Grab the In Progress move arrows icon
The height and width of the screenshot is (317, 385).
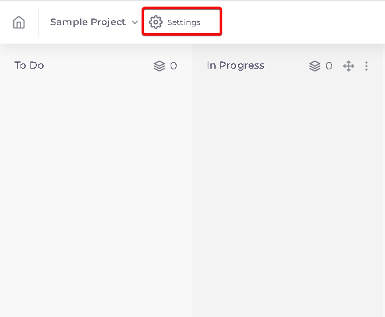pyautogui.click(x=349, y=66)
